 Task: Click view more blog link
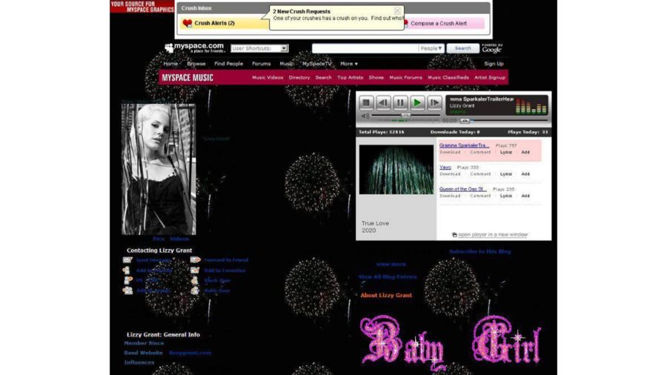pyautogui.click(x=391, y=264)
